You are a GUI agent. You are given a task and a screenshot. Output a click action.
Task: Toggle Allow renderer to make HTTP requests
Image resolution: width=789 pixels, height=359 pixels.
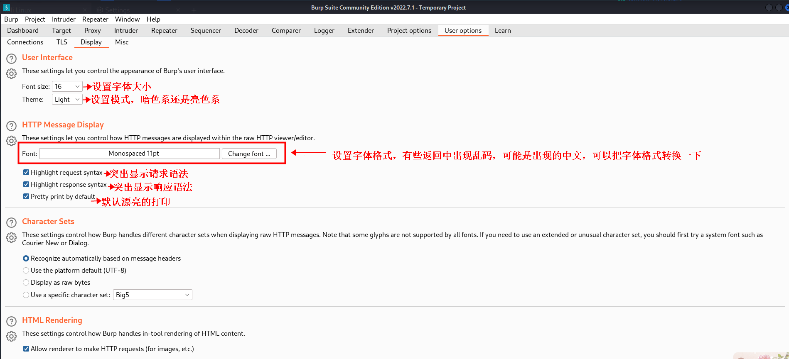point(26,349)
